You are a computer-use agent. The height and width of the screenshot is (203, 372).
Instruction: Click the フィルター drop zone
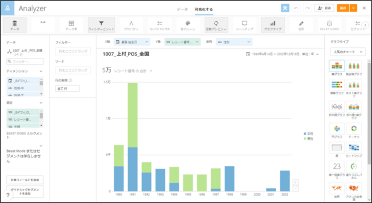coord(73,51)
